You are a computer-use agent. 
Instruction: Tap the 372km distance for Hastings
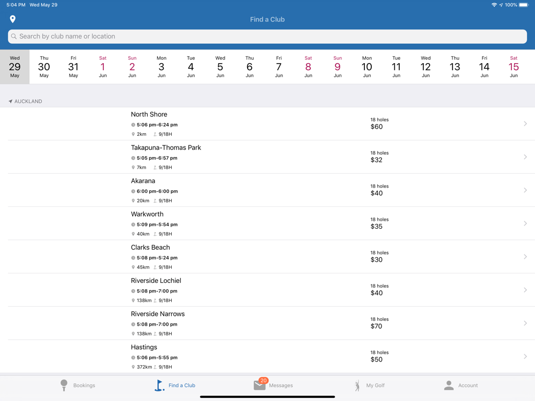[x=144, y=367]
